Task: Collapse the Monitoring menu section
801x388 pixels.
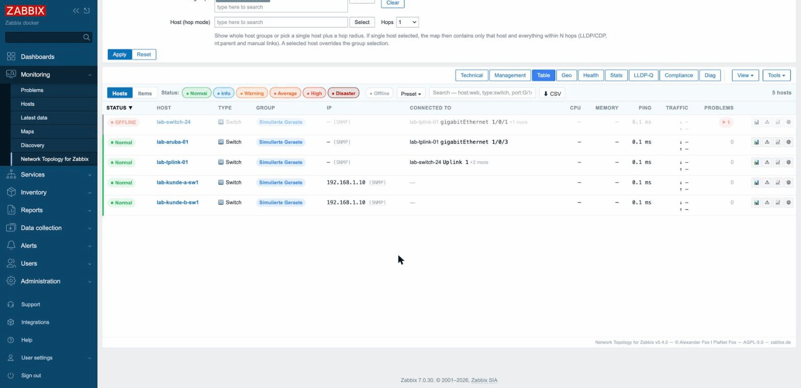Action: click(x=48, y=74)
